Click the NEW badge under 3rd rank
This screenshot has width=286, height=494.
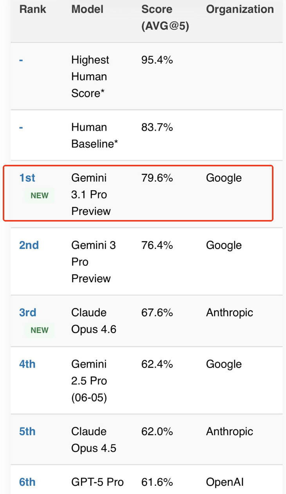(x=40, y=330)
